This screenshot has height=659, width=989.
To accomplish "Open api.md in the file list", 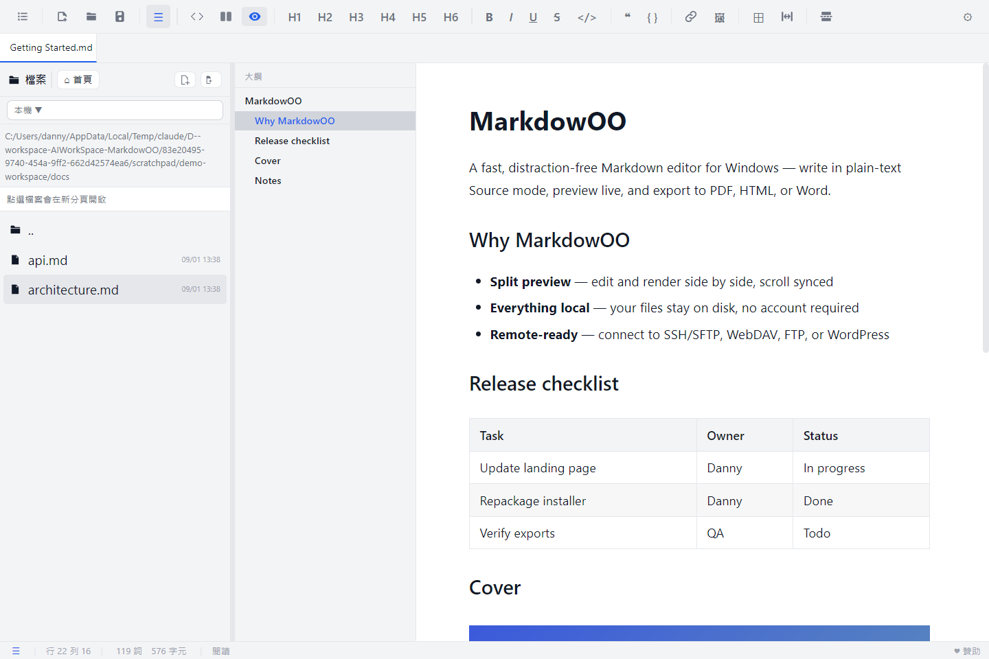I will pyautogui.click(x=115, y=260).
